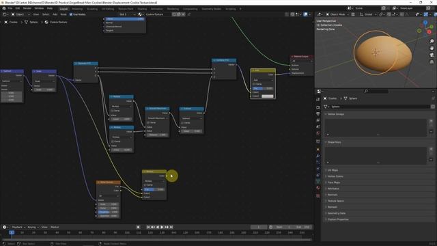Toggle Clamp checkbox on lower Multiply node
437x246 pixels.
(113, 141)
